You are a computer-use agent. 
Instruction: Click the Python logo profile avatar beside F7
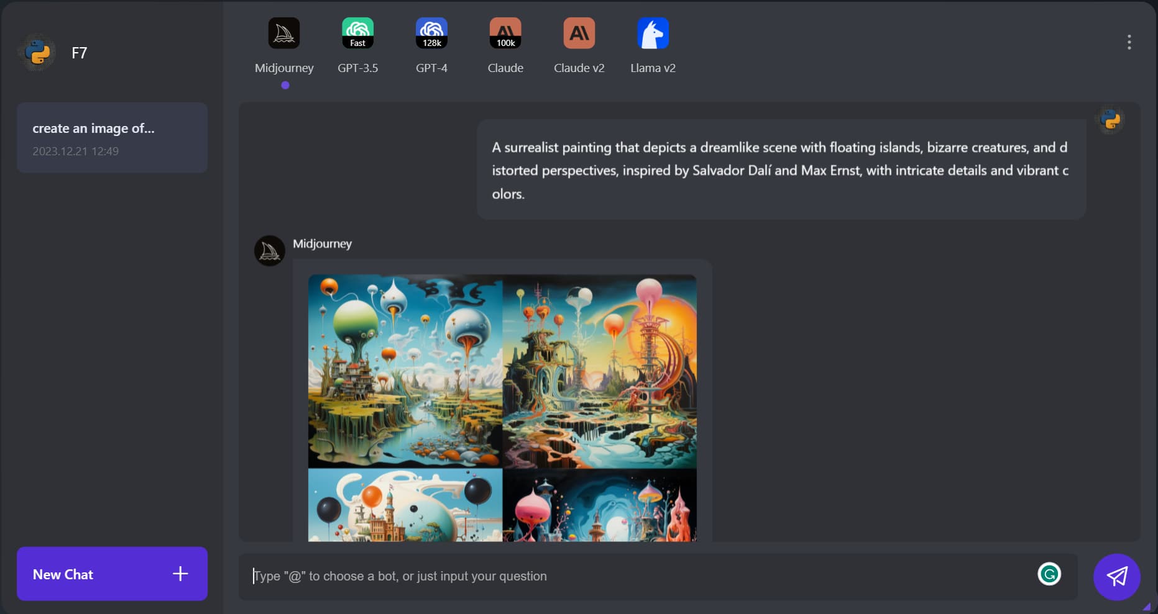37,52
